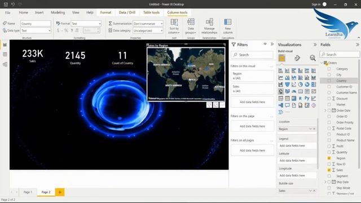Collapse the Visualizations pane
361x203 pixels.
coord(315,45)
